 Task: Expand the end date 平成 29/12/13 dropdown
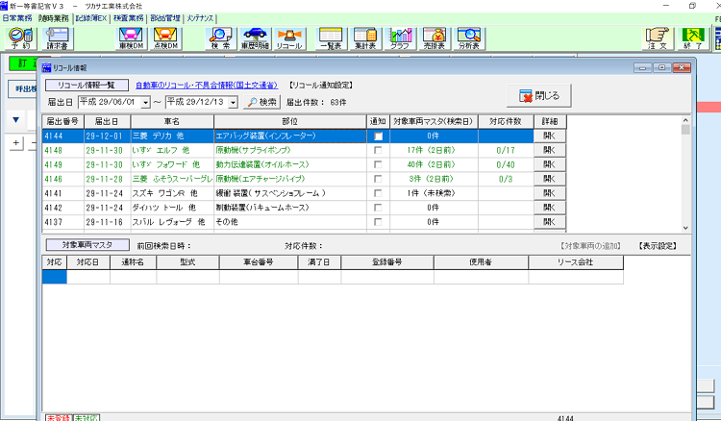(233, 102)
